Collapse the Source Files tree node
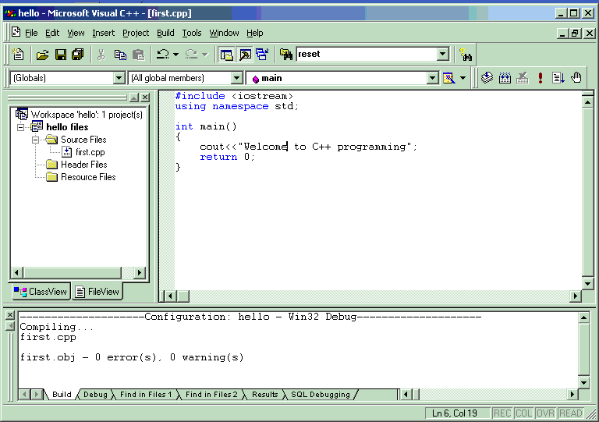This screenshot has width=599, height=422. [36, 140]
